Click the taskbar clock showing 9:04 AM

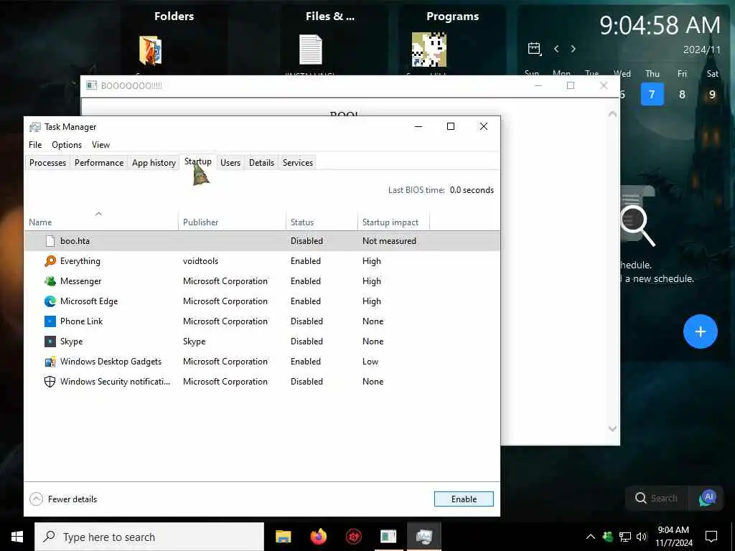673,537
